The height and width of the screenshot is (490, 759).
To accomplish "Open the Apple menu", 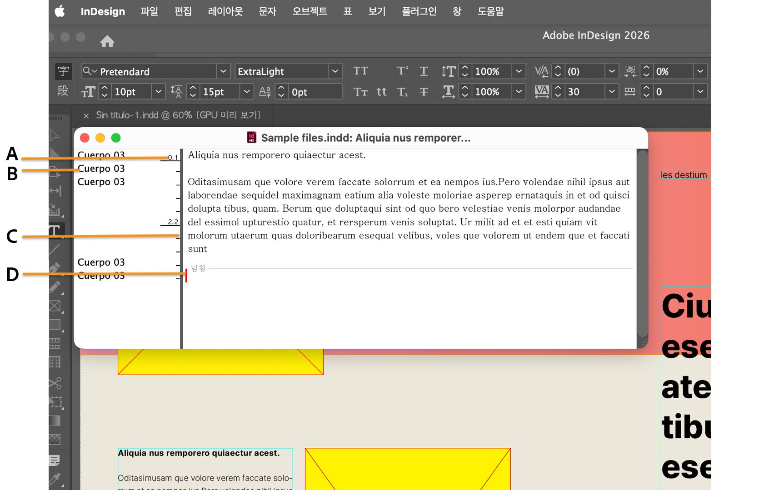I will tap(60, 11).
